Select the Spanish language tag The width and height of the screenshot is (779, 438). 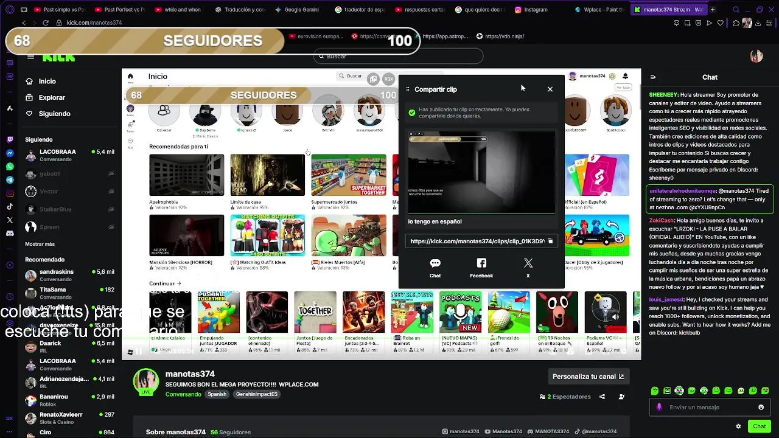(x=217, y=394)
